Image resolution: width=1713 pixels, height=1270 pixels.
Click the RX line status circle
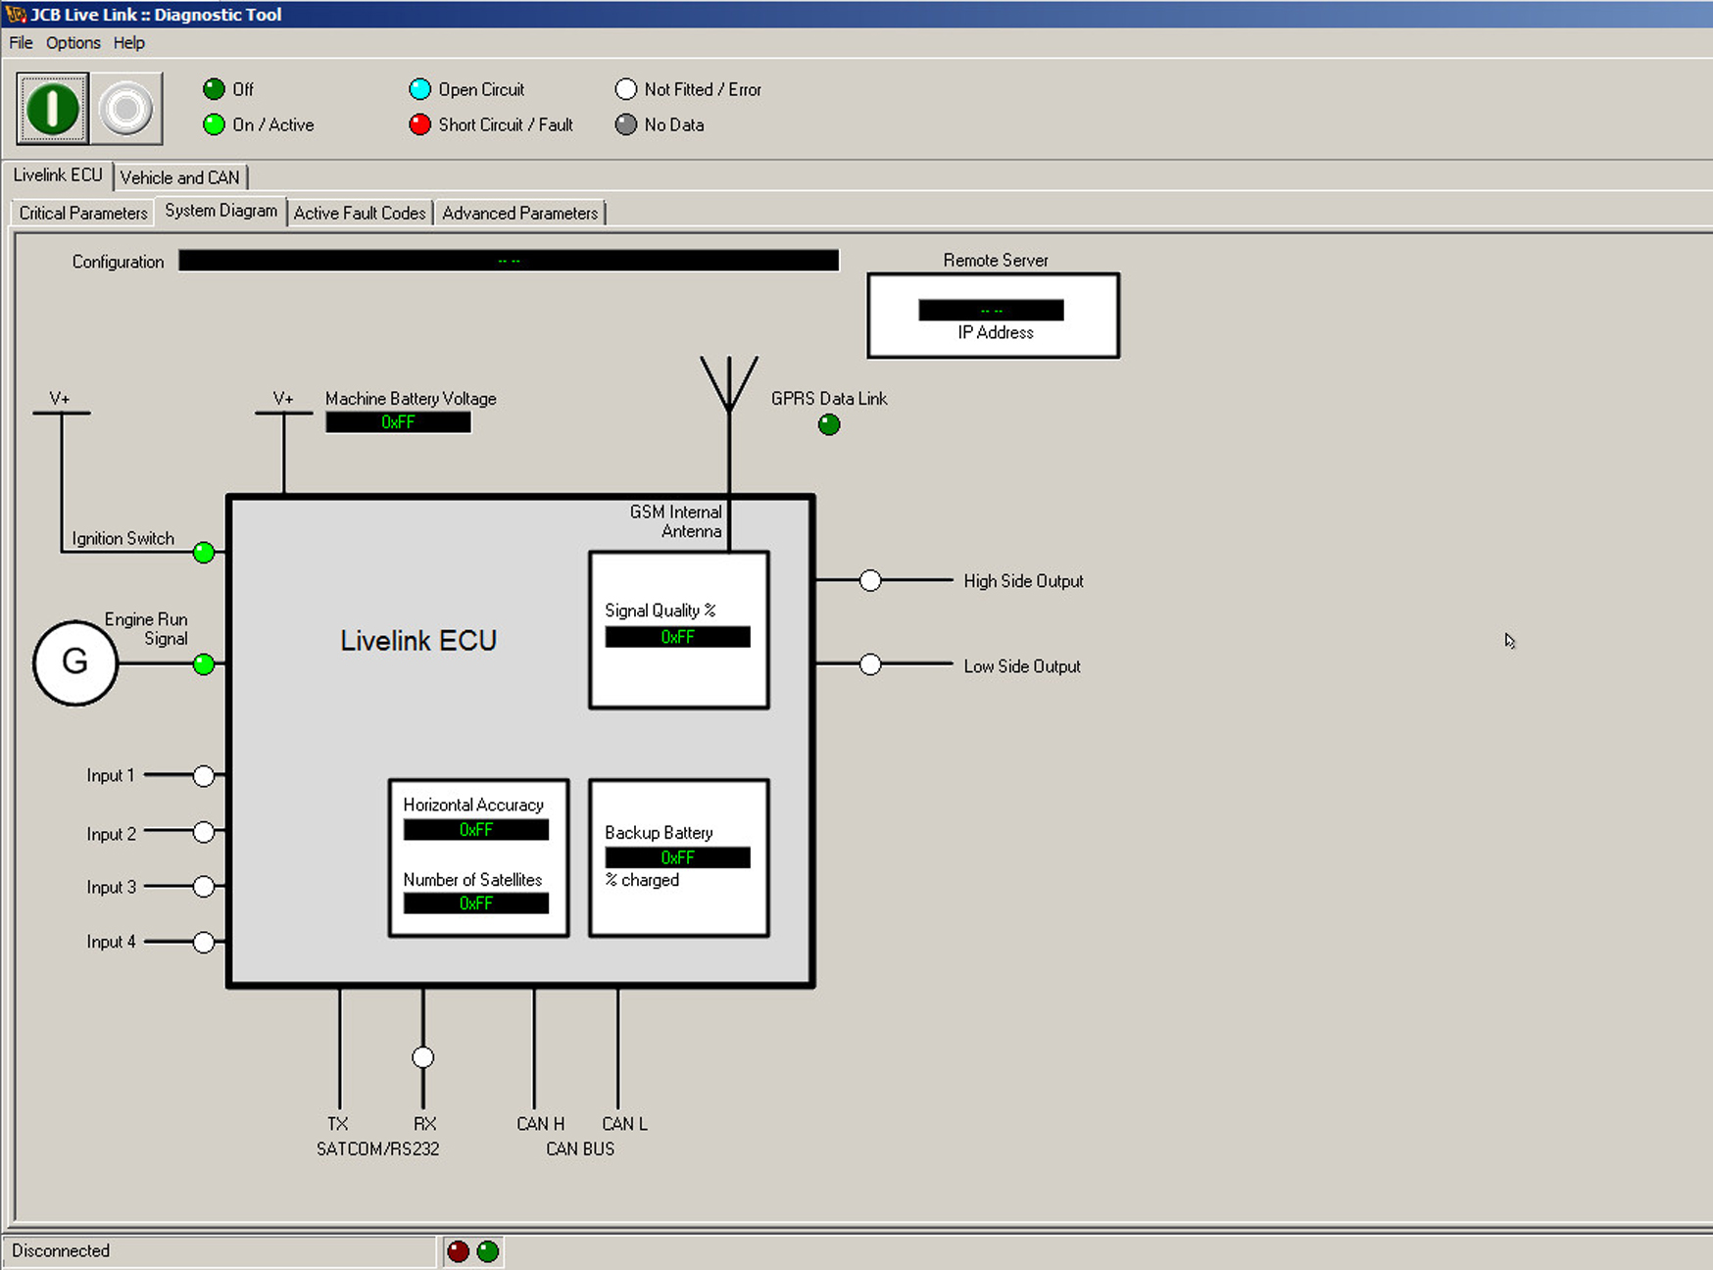(423, 1057)
